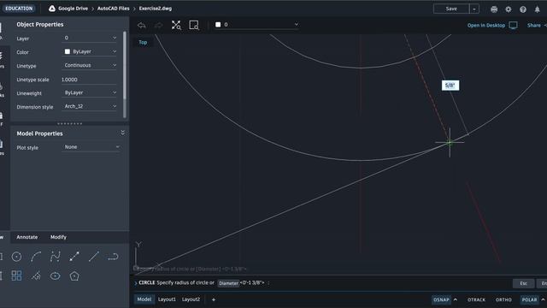Screen dimensions: 547x308
Task: Click the Zoom Extents icon
Action: pyautogui.click(x=176, y=25)
